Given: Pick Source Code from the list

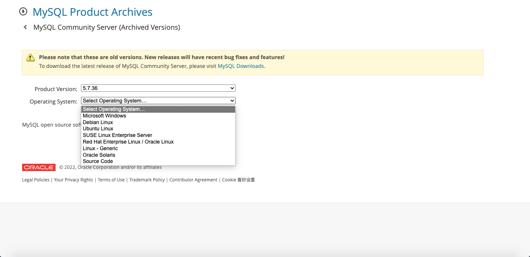Looking at the screenshot, I should point(158,161).
